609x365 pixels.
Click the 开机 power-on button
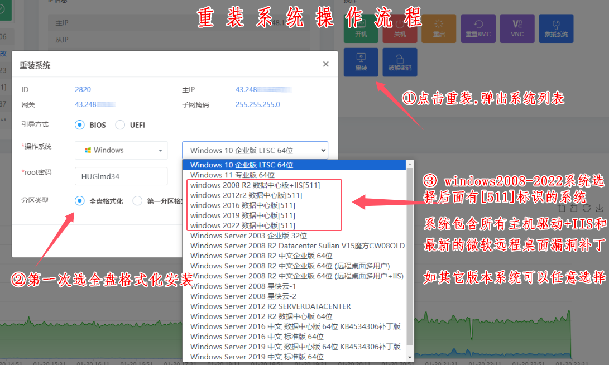point(361,28)
